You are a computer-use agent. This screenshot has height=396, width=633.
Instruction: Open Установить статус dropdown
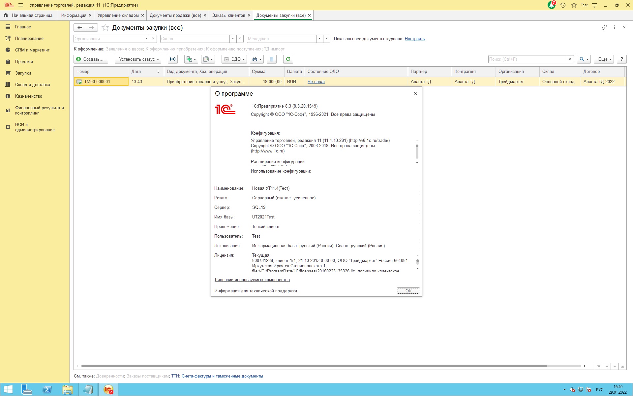tap(138, 59)
